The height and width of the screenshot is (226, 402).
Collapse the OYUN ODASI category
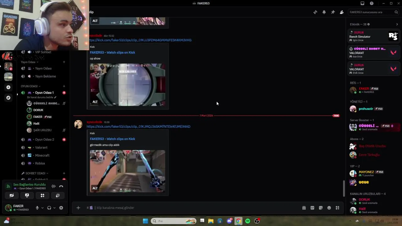[30, 86]
